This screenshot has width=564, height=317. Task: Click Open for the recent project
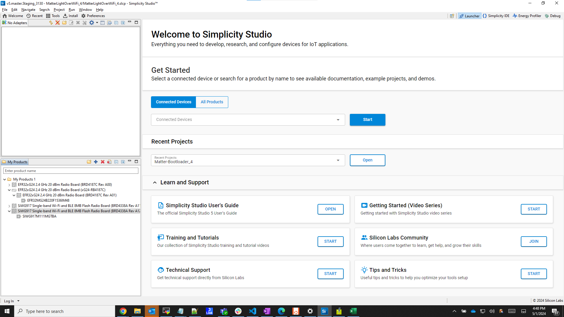[367, 160]
